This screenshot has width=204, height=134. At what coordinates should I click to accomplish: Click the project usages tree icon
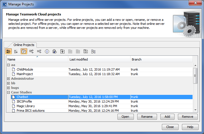pos(93,51)
